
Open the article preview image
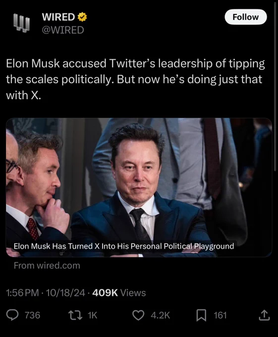139,187
